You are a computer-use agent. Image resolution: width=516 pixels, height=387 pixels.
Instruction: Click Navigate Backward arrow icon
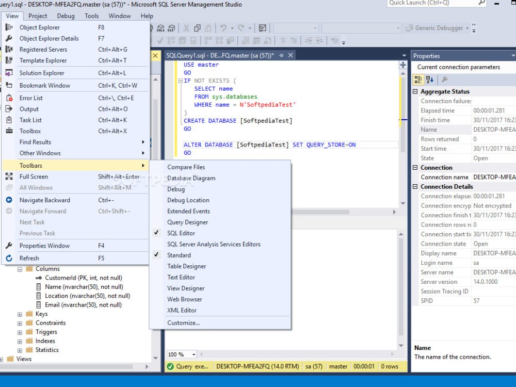pos(9,200)
